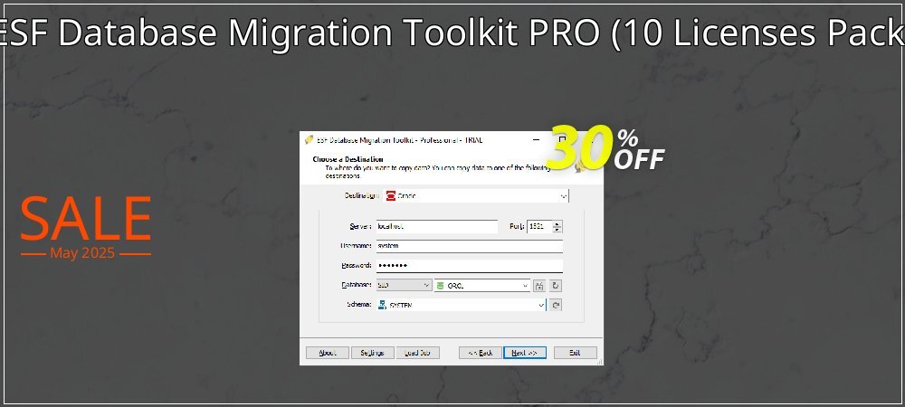Refresh the database list
The image size is (905, 407).
[556, 286]
